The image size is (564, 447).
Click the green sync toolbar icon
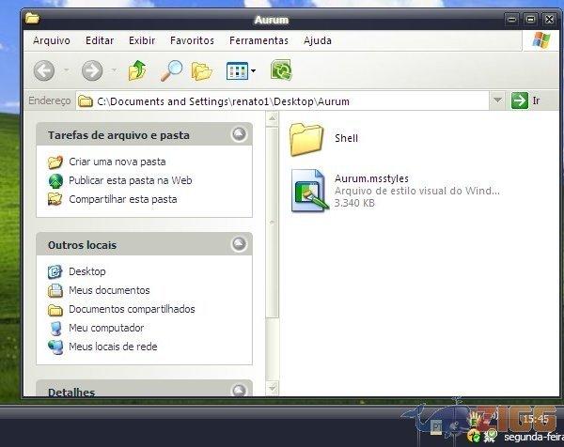point(281,70)
